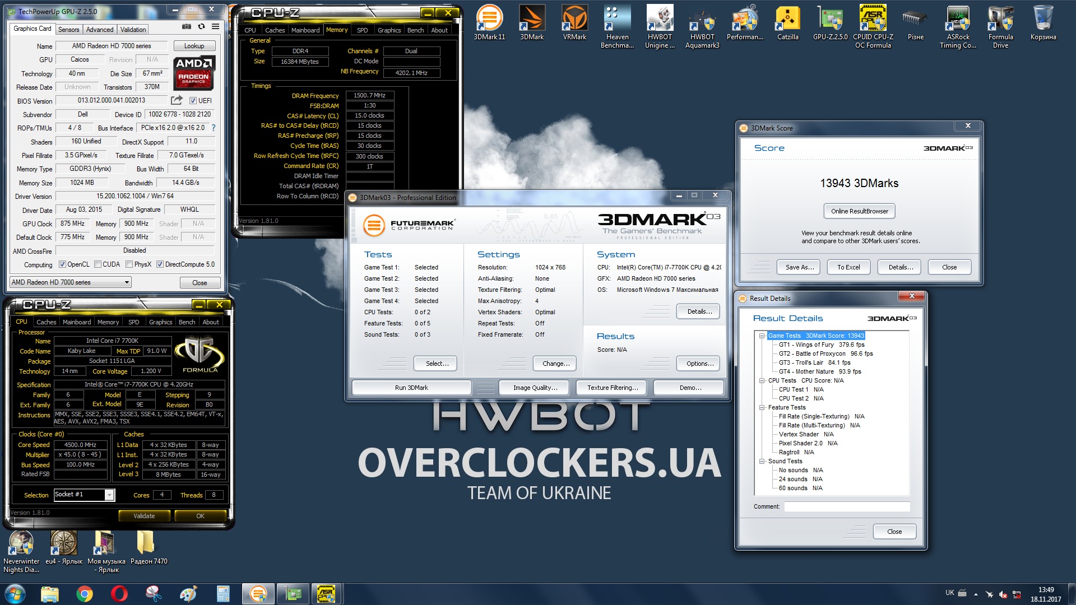
Task: Open GPU-Z hamburger menu icon
Action: pos(216,26)
